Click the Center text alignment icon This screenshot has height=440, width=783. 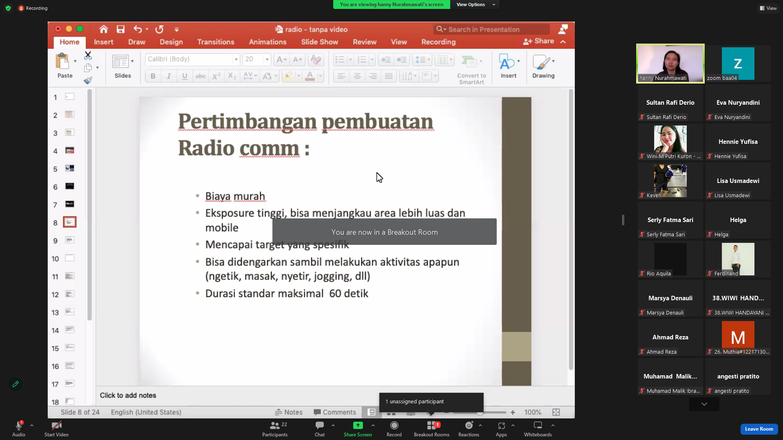coord(357,76)
